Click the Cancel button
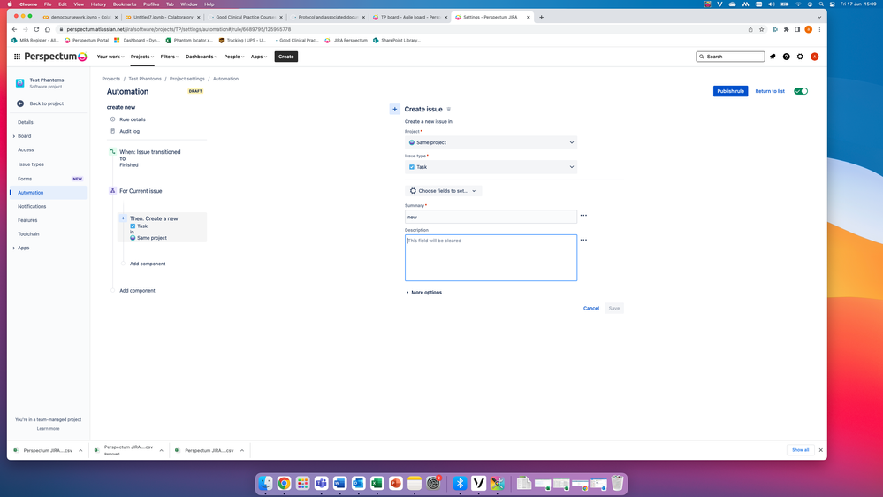The width and height of the screenshot is (883, 497). (x=590, y=309)
